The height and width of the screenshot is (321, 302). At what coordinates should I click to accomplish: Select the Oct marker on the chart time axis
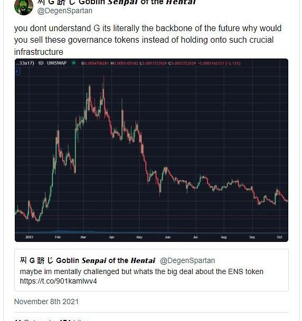click(279, 237)
